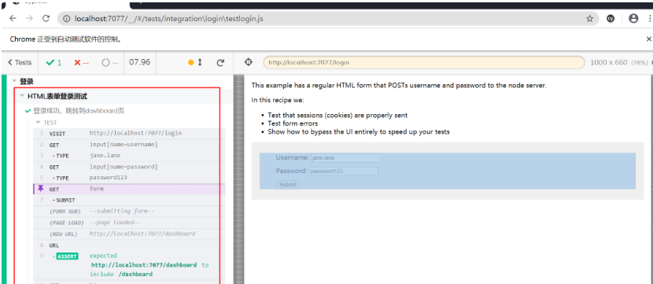The height and width of the screenshot is (284, 653).
Task: Click the Username input field
Action: point(345,158)
